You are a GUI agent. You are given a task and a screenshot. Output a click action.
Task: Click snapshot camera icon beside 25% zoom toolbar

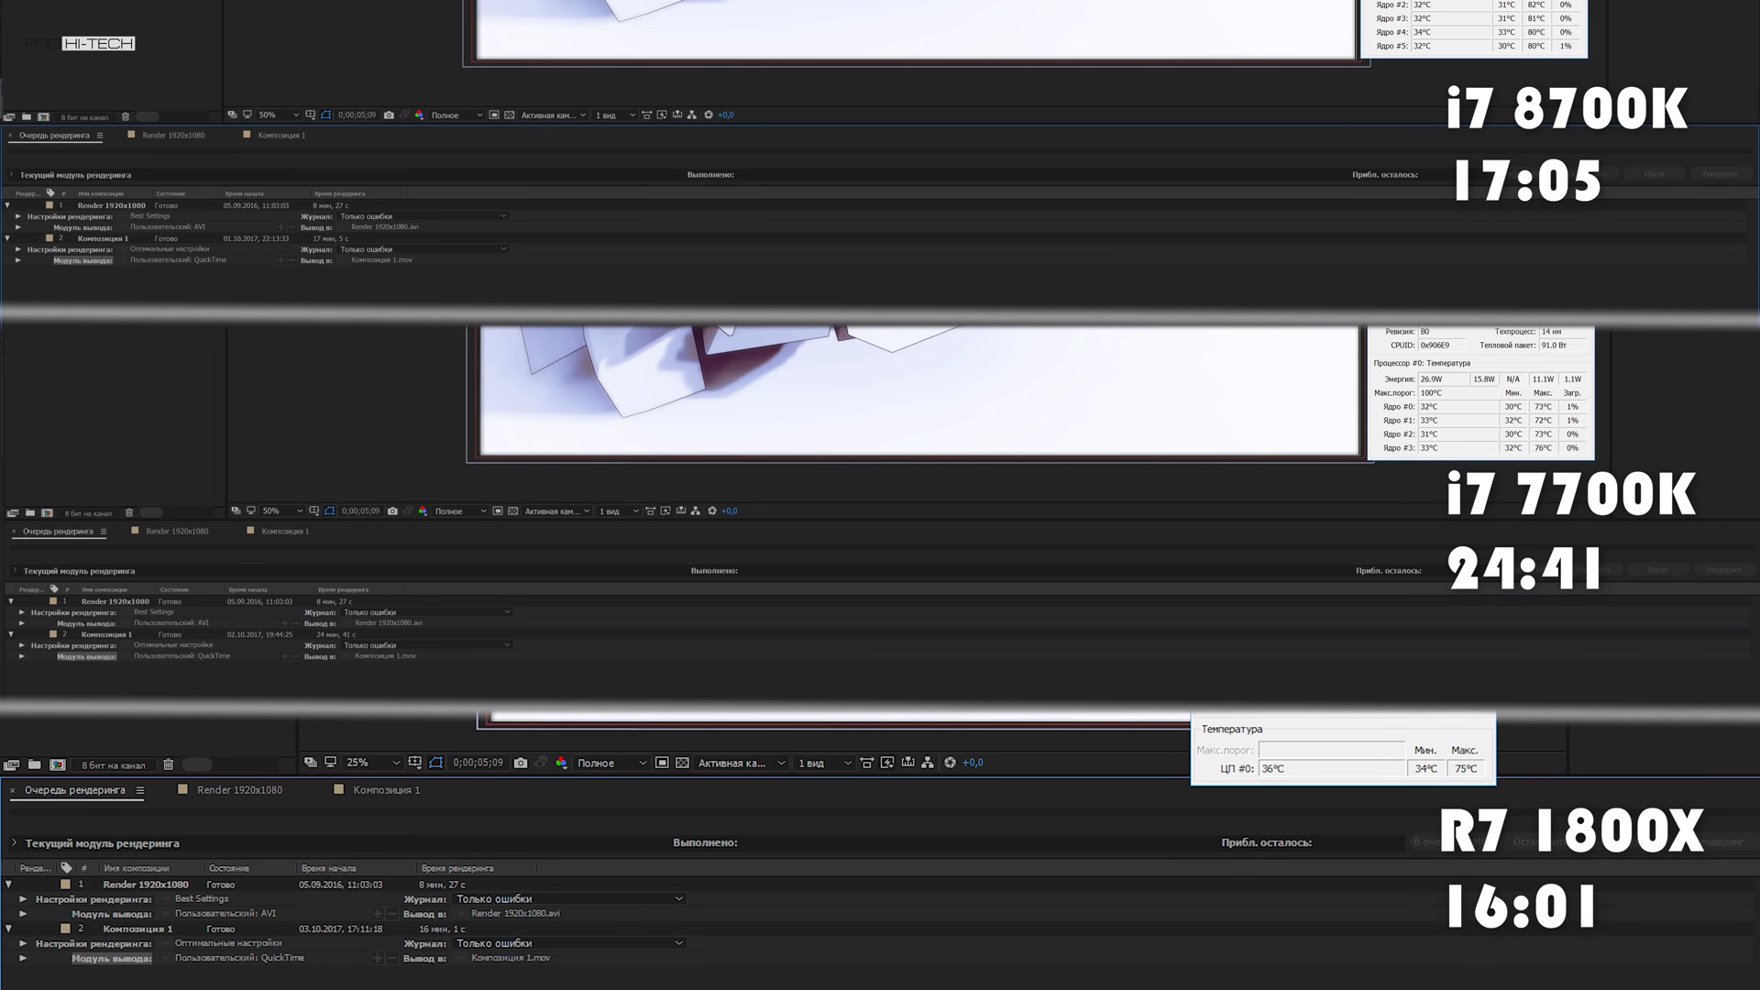coord(521,763)
